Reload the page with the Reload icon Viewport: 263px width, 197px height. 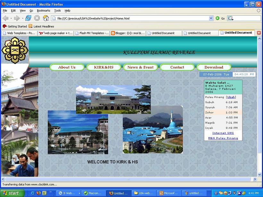tap(28, 18)
